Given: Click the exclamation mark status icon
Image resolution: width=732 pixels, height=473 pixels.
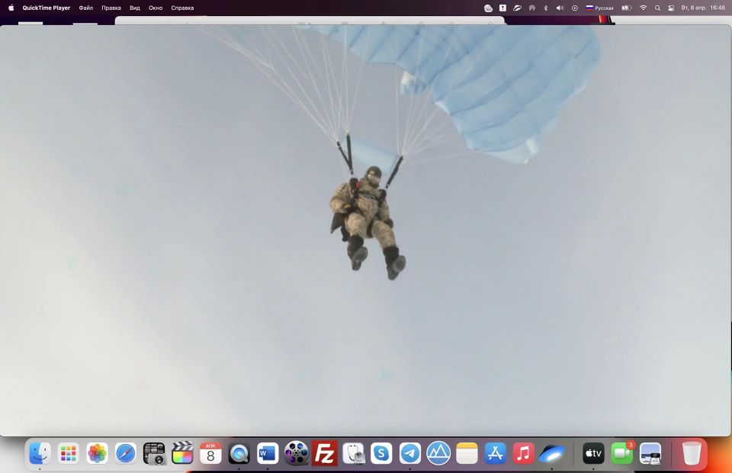Looking at the screenshot, I should 502,8.
